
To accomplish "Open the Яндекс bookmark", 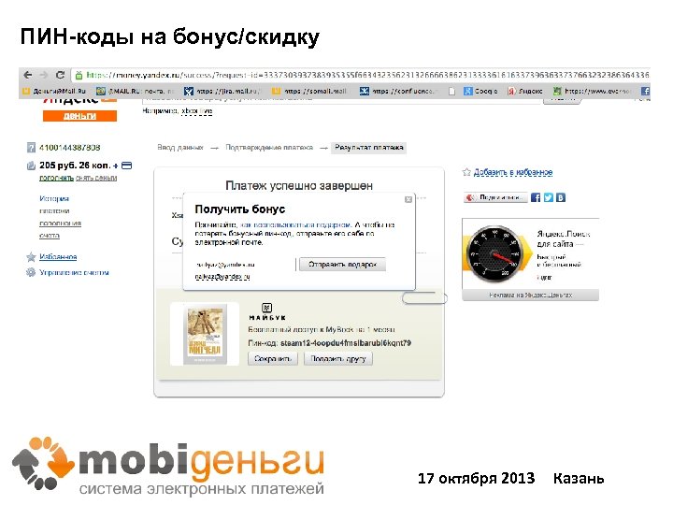I will (525, 91).
